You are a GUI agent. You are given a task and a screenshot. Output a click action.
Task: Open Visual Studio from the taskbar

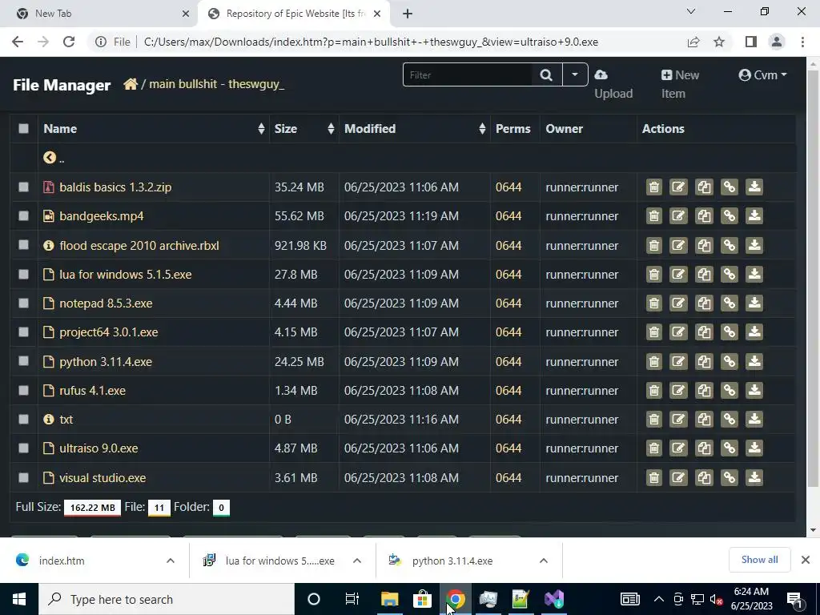coord(554,599)
